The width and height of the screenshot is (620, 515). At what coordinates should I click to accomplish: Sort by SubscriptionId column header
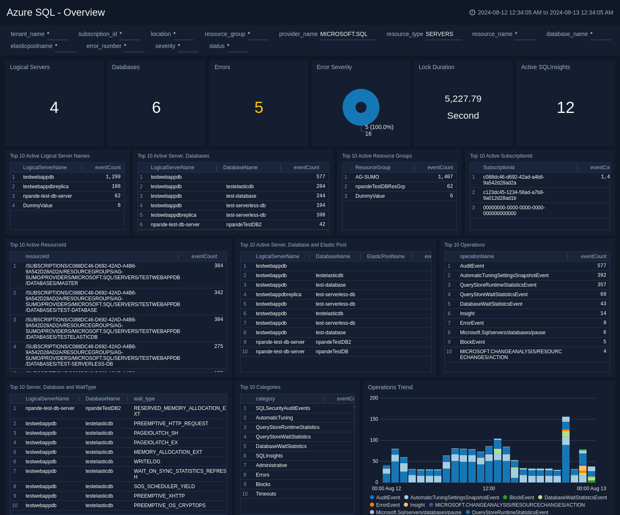pos(498,168)
